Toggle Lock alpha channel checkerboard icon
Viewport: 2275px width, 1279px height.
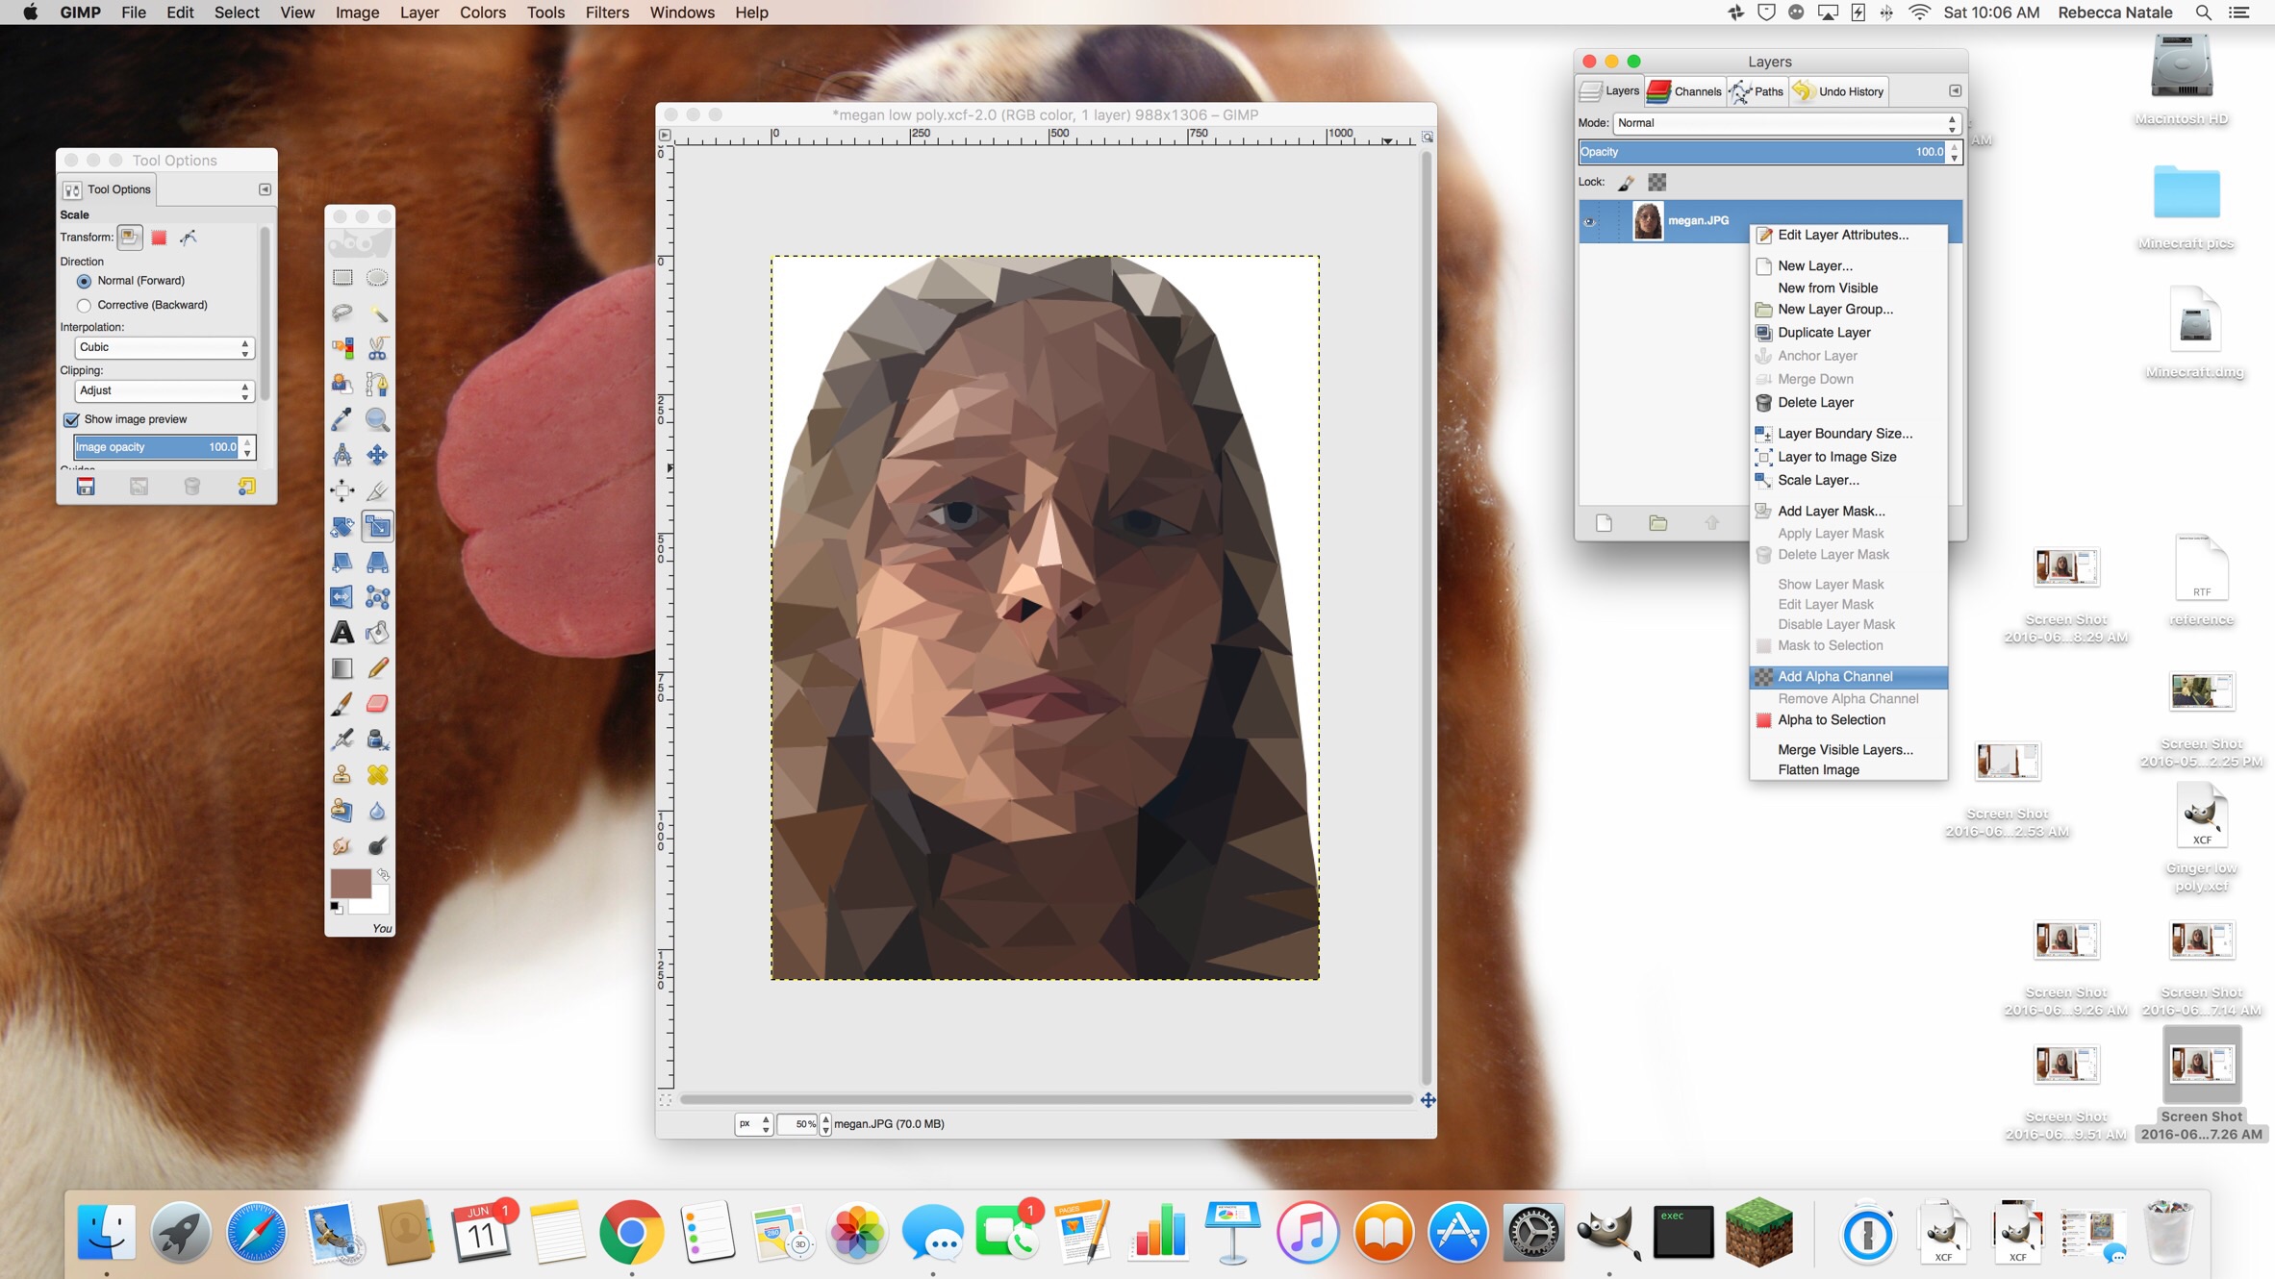tap(1657, 183)
